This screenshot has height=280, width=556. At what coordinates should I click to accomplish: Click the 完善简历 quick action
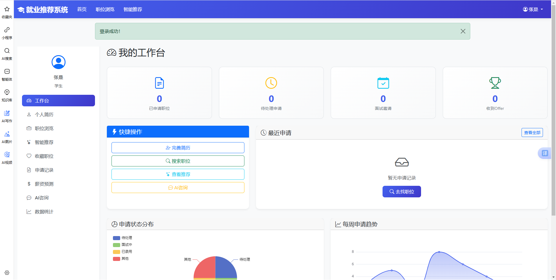178,148
